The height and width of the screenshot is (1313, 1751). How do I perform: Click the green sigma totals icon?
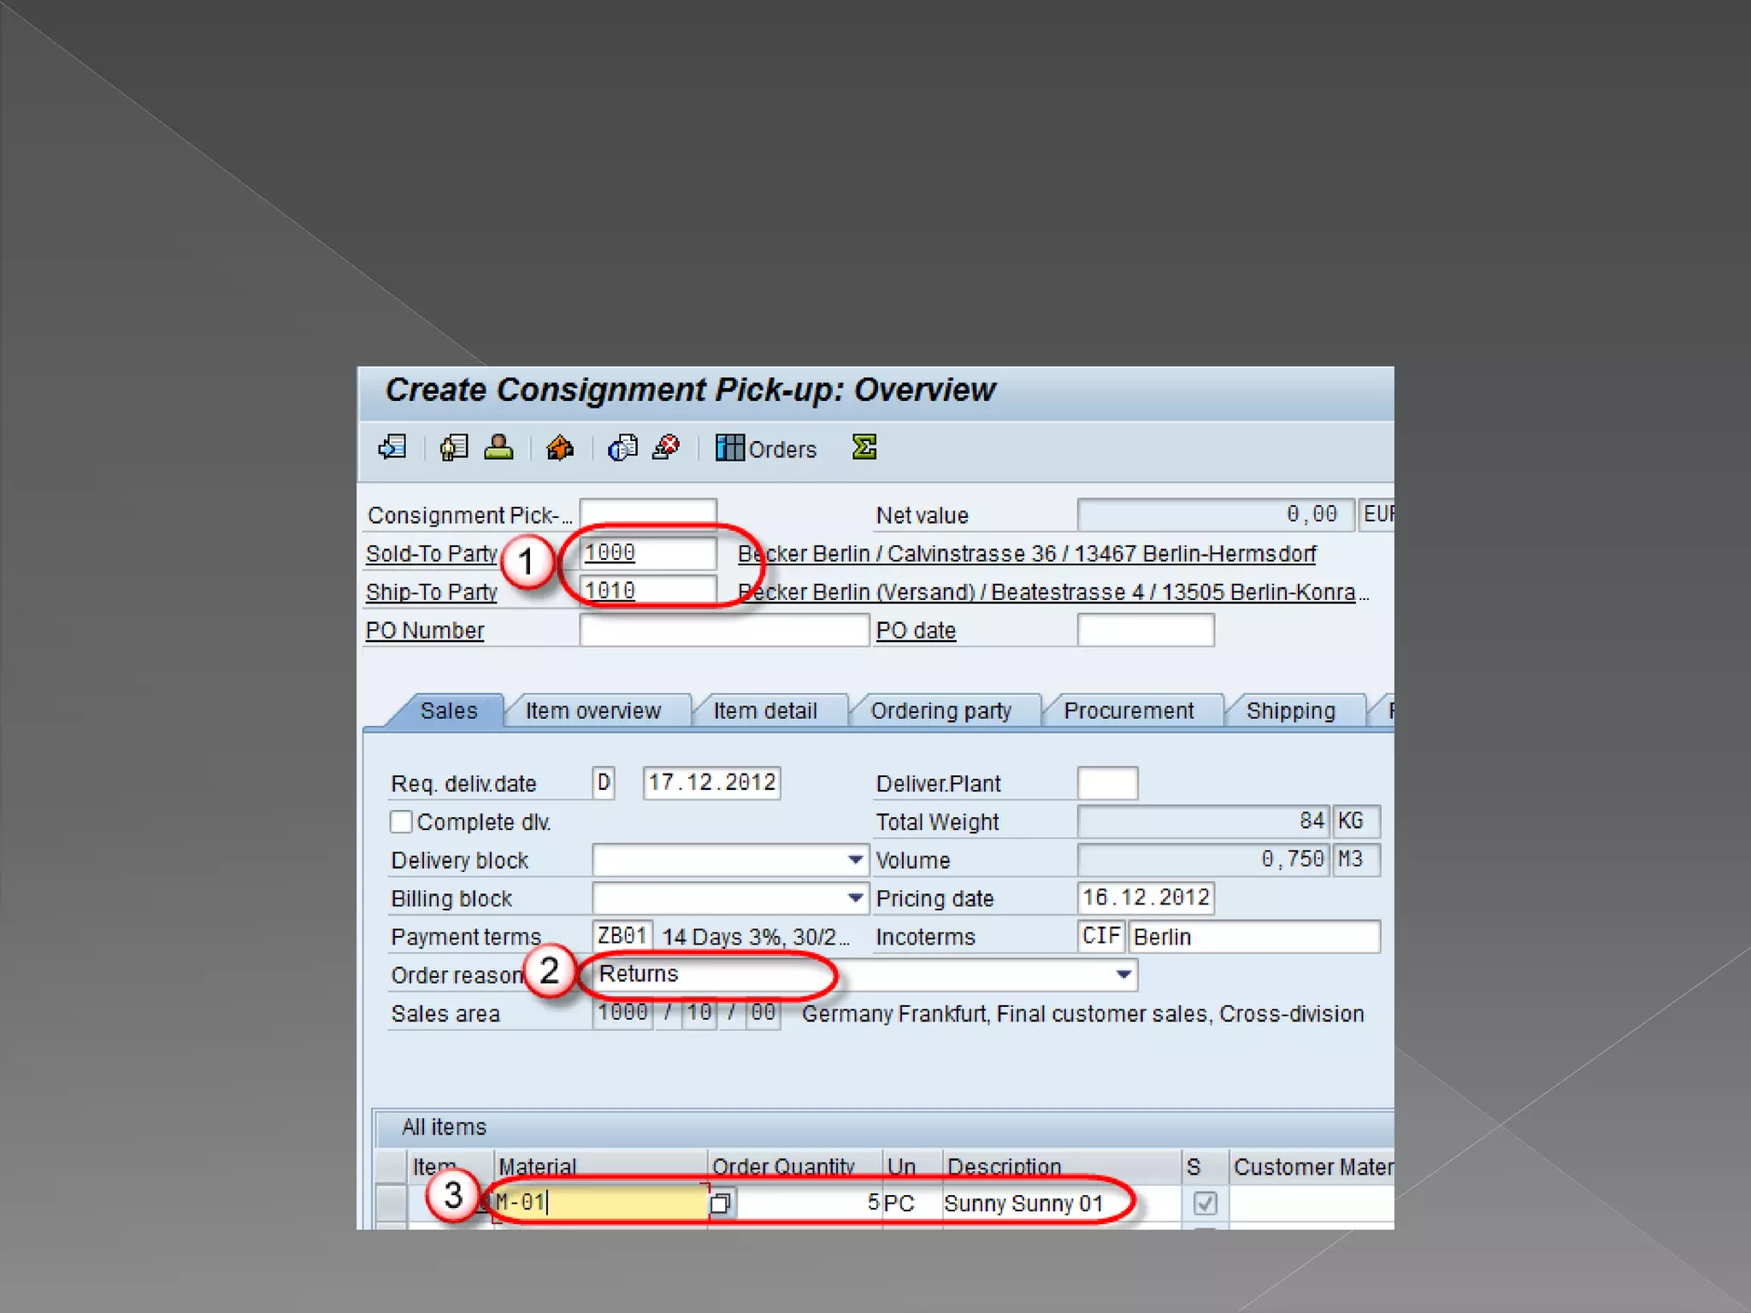[864, 447]
